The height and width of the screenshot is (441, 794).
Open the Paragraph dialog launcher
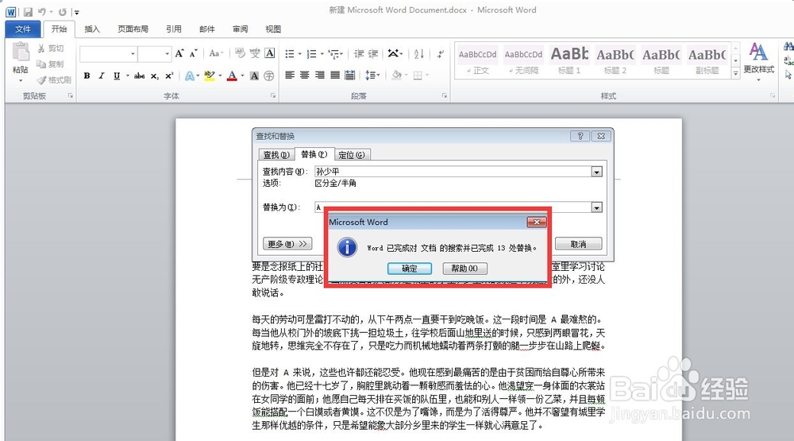click(445, 96)
